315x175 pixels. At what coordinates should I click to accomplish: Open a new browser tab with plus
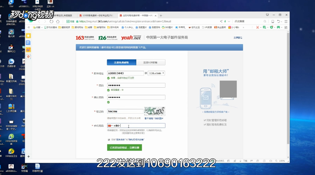pos(161,15)
